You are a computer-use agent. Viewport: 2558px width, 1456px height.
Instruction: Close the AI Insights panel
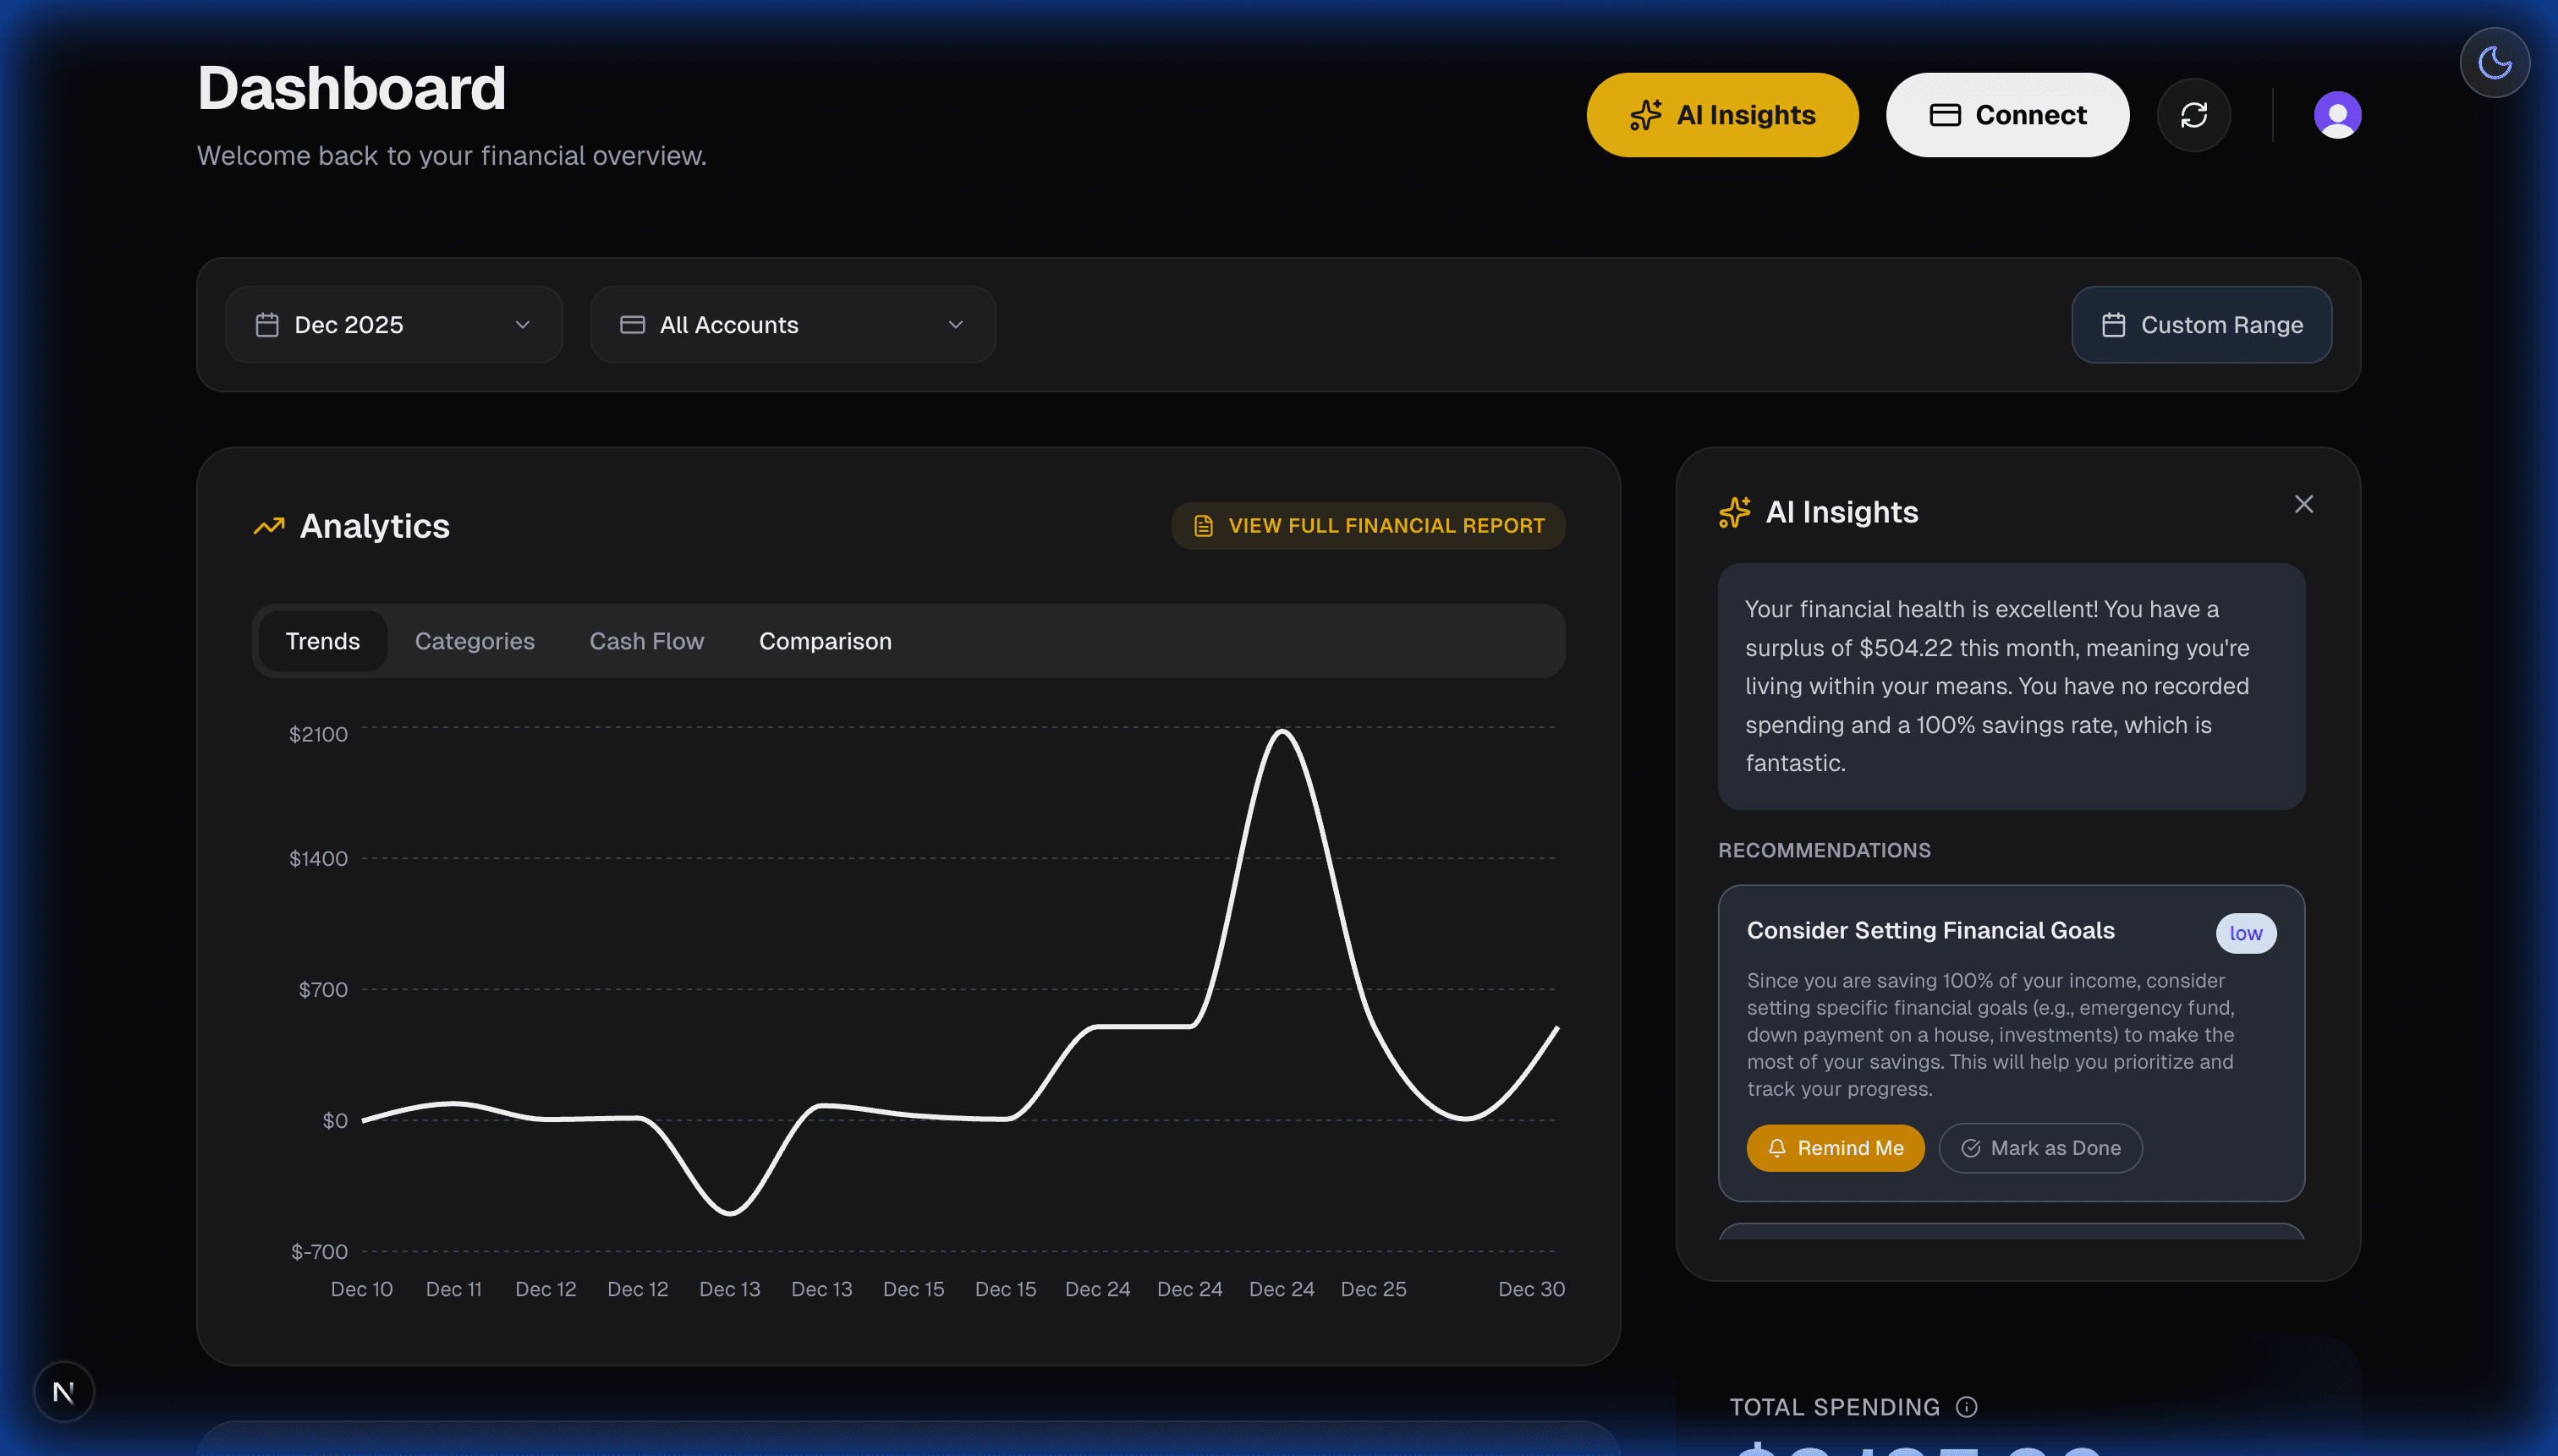[2303, 504]
